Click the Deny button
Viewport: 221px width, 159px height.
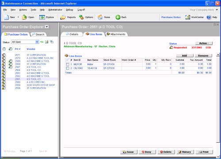(x=147, y=152)
